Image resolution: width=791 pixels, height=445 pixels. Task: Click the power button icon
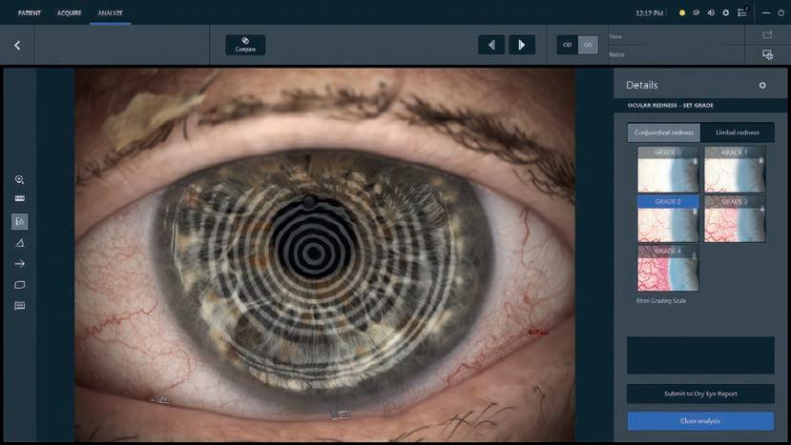781,13
